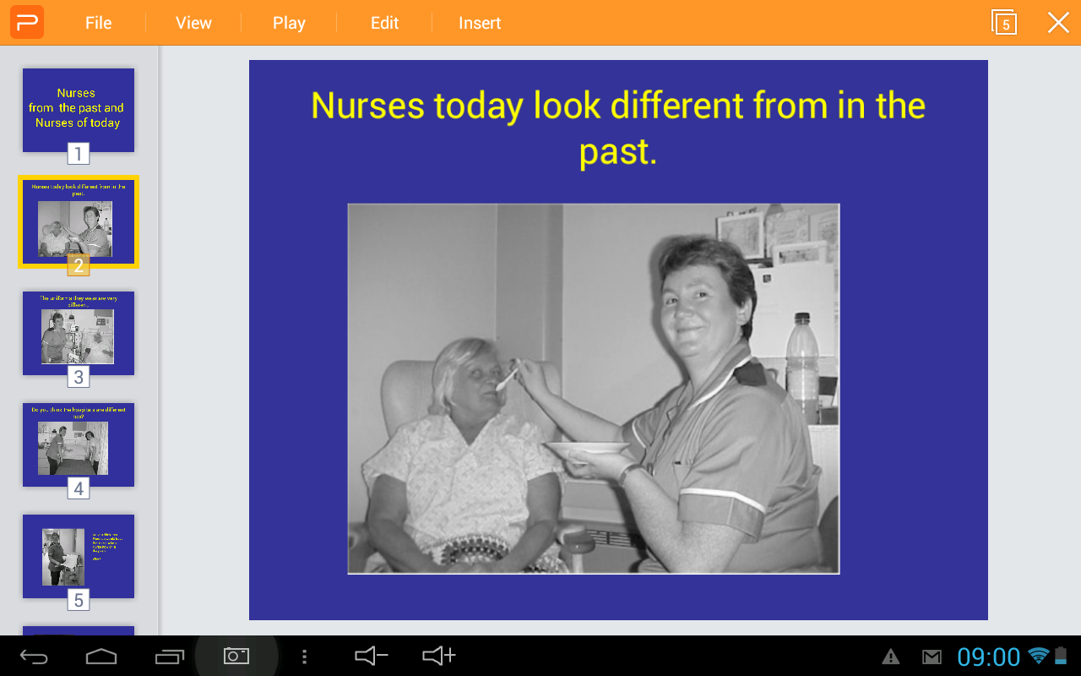
Task: Open the Edit menu
Action: click(384, 23)
